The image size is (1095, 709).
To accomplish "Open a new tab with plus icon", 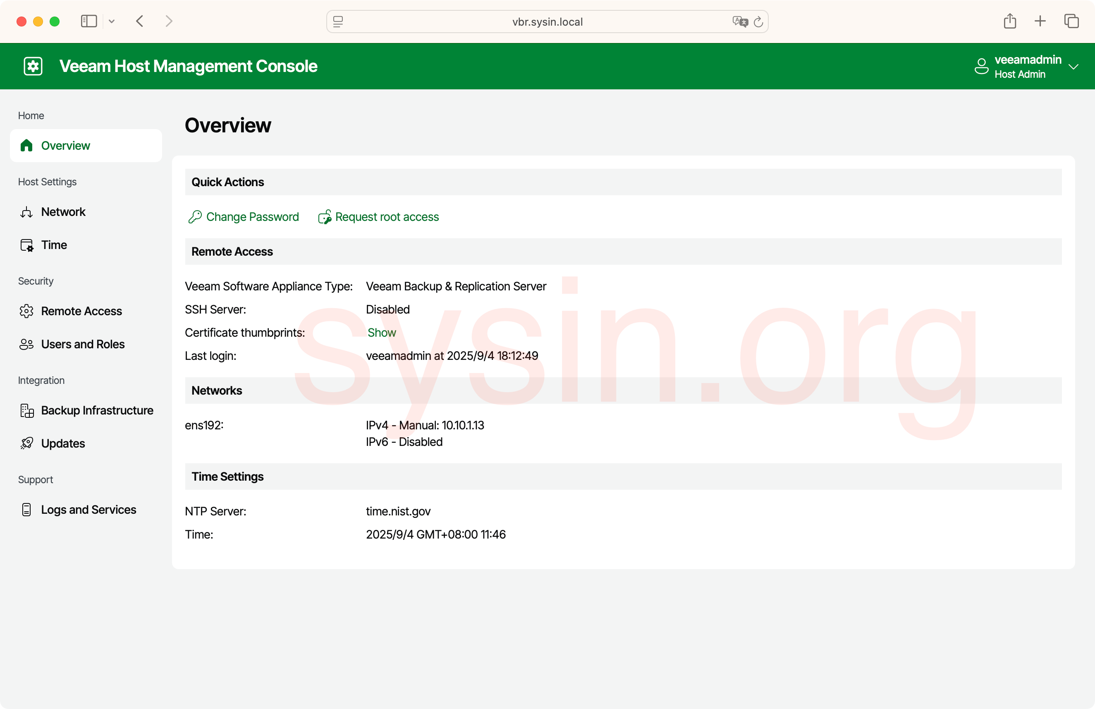I will point(1040,21).
